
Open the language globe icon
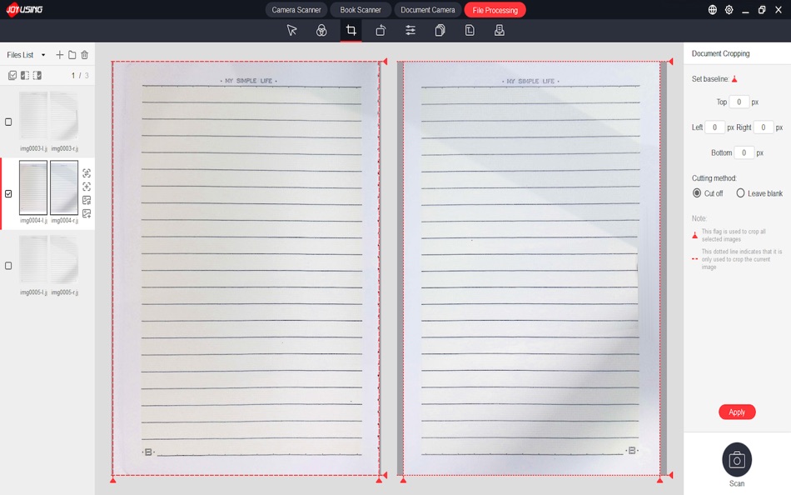713,9
